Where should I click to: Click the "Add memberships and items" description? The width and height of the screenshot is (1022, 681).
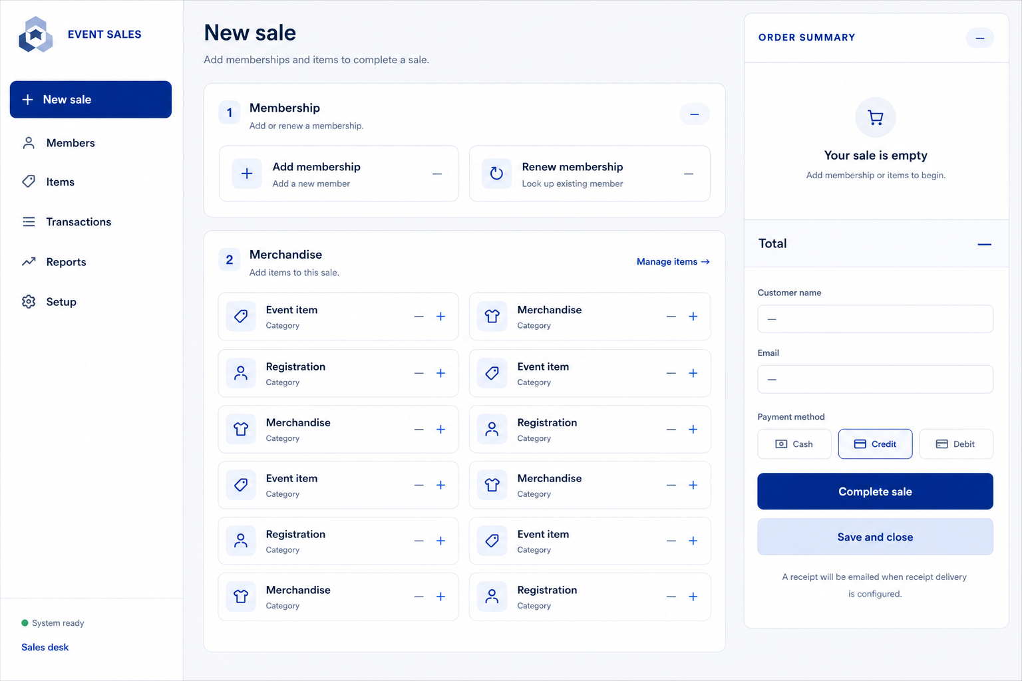(x=317, y=60)
